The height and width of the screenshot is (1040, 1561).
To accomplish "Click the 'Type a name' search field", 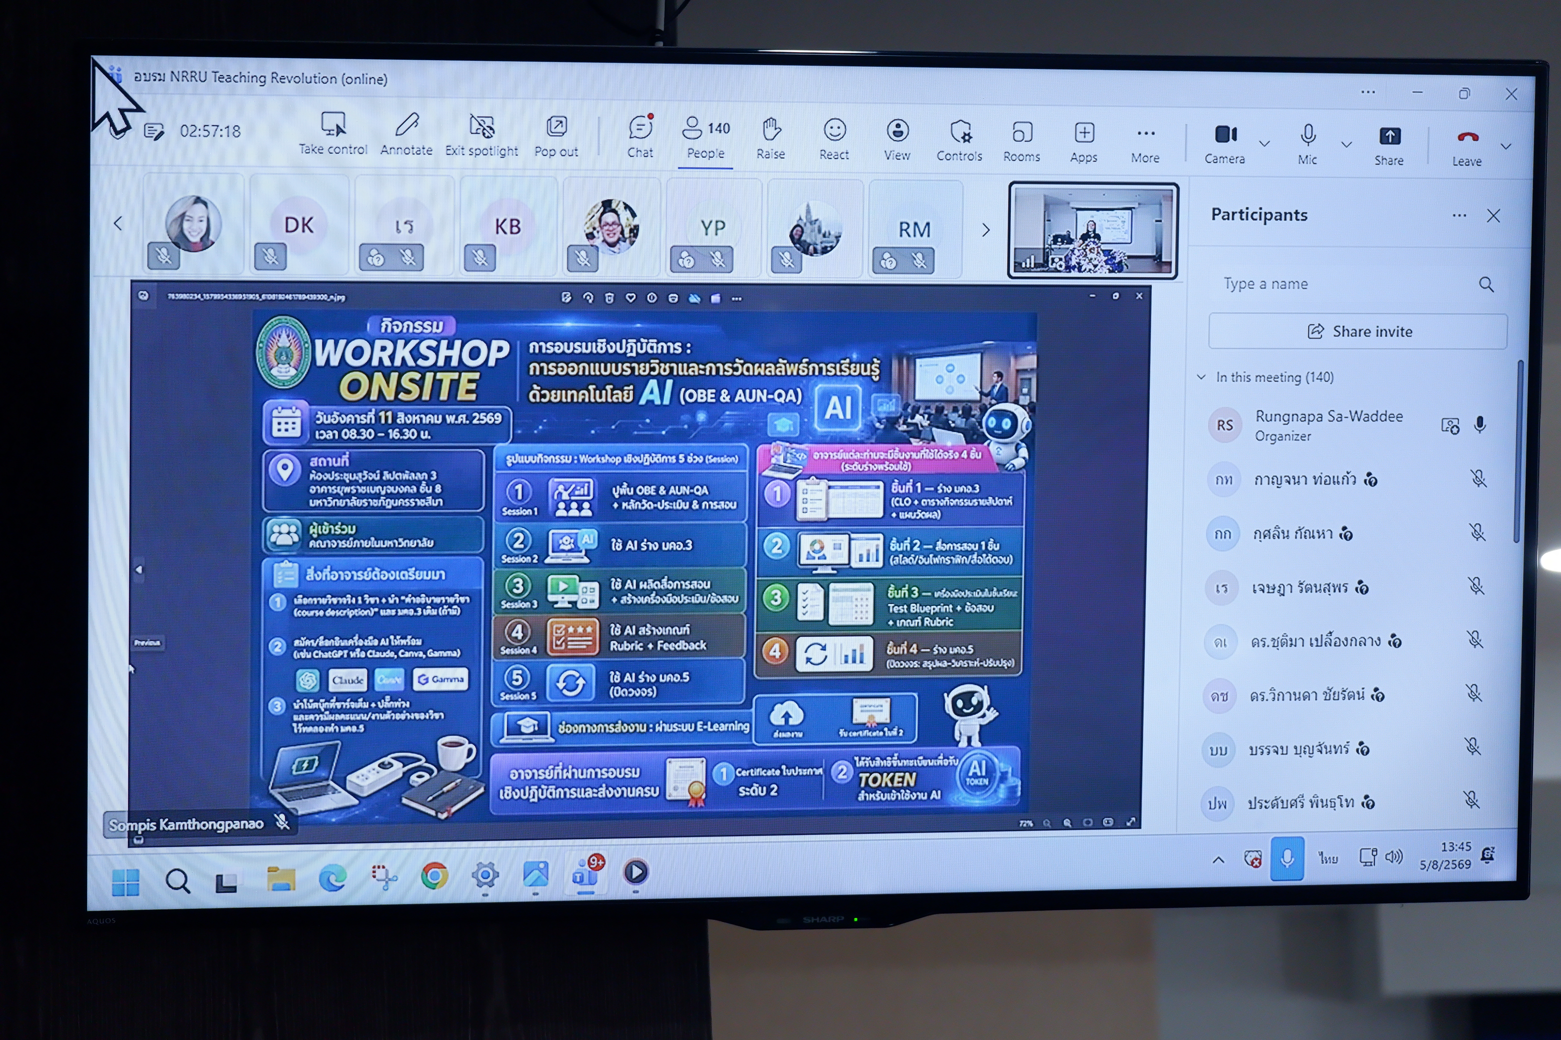I will pyautogui.click(x=1357, y=284).
